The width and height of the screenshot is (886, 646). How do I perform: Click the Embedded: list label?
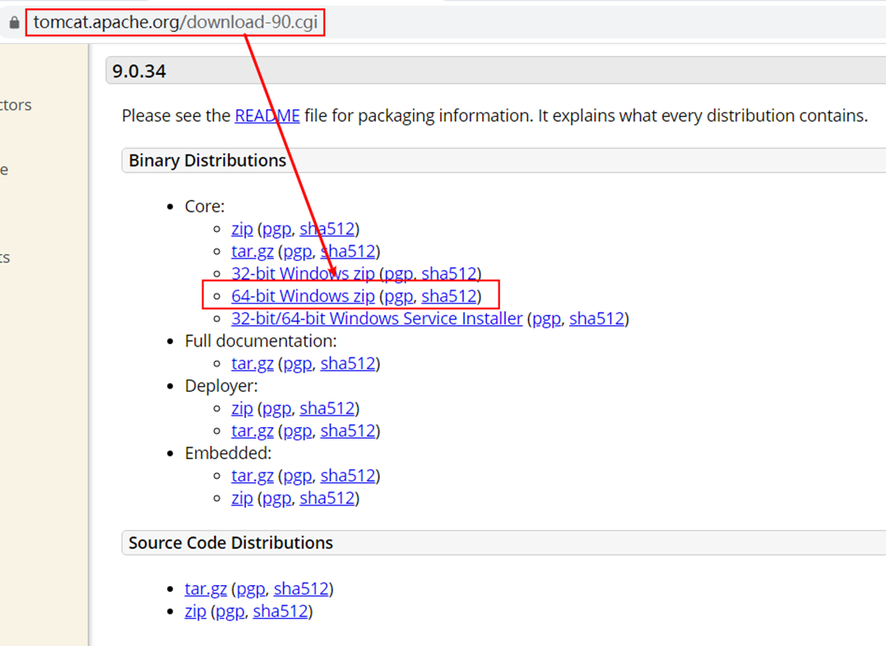coord(228,453)
